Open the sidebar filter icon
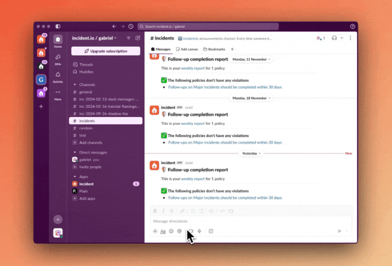The image size is (392, 266). click(x=128, y=38)
